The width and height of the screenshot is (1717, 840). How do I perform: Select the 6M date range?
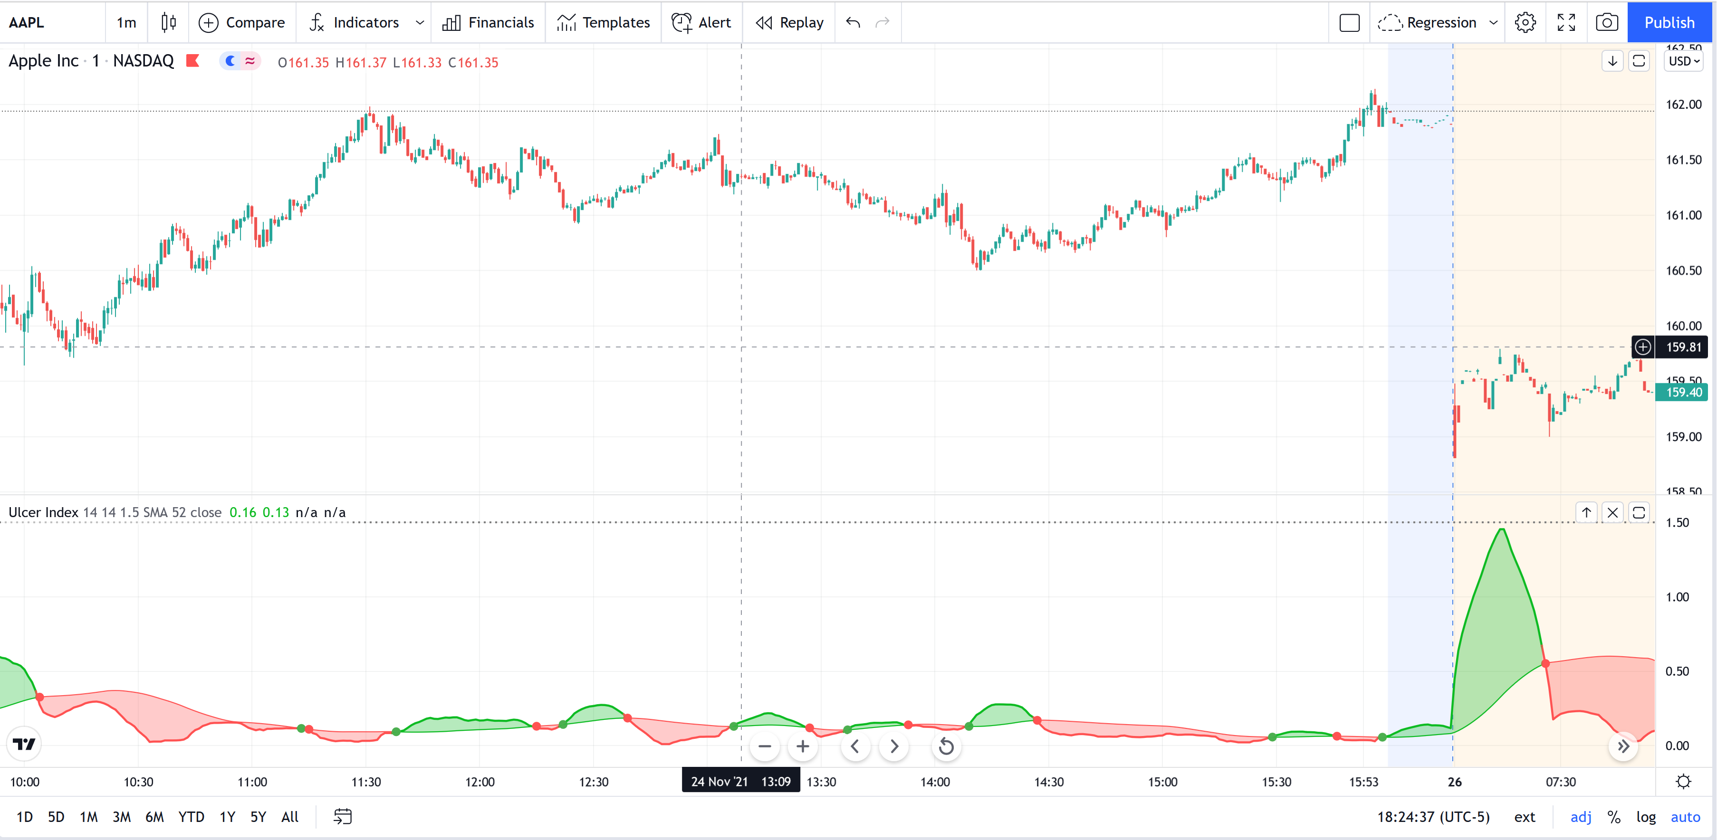click(x=154, y=817)
